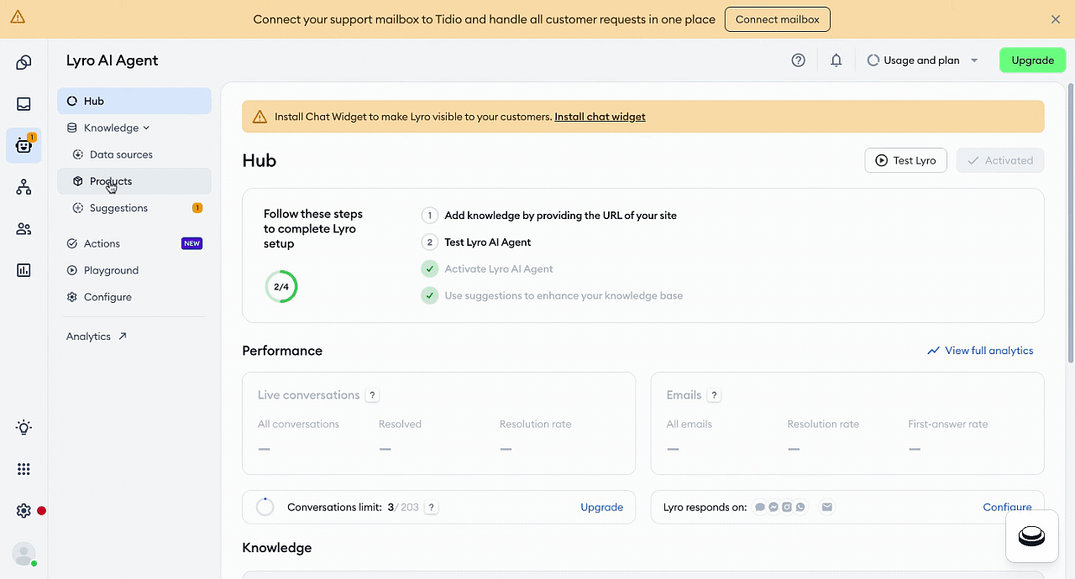Screen dimensions: 1075x579
Task: Click Conversations limit help icon
Action: tap(432, 507)
